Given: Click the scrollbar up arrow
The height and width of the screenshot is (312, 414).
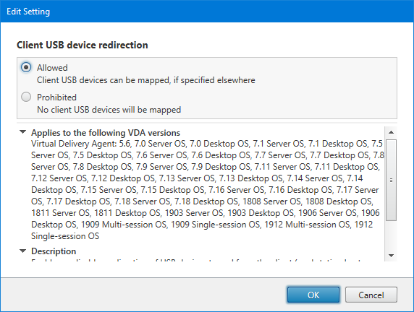Looking at the screenshot, I should click(392, 132).
